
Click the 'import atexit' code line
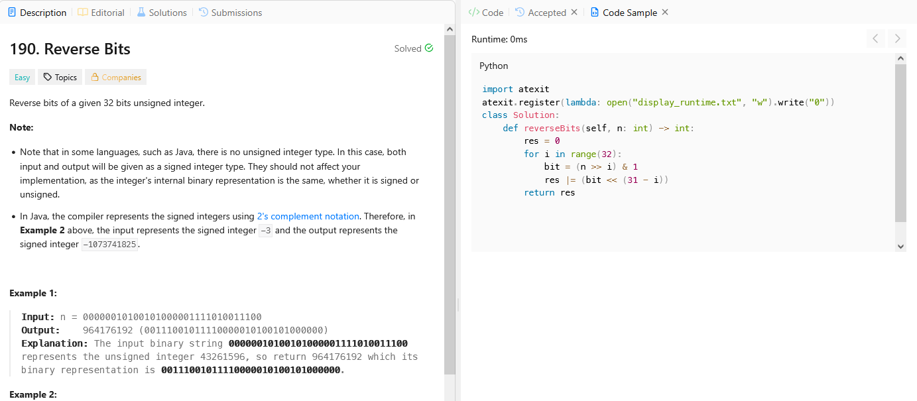pyautogui.click(x=516, y=89)
